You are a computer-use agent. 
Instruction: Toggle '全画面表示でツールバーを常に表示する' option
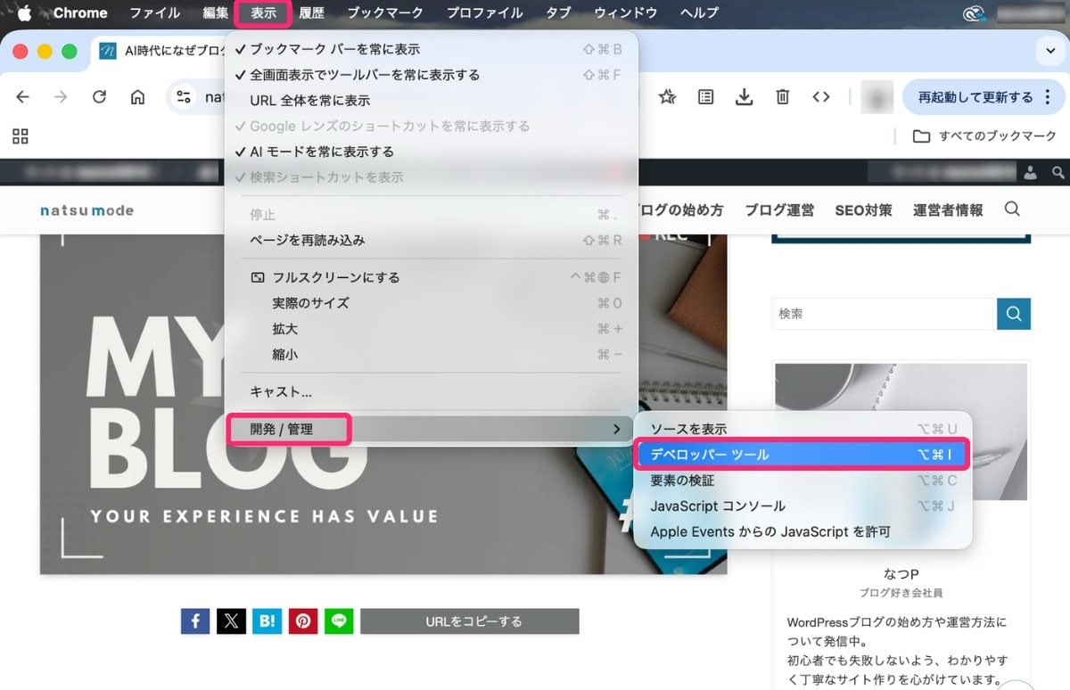[366, 75]
